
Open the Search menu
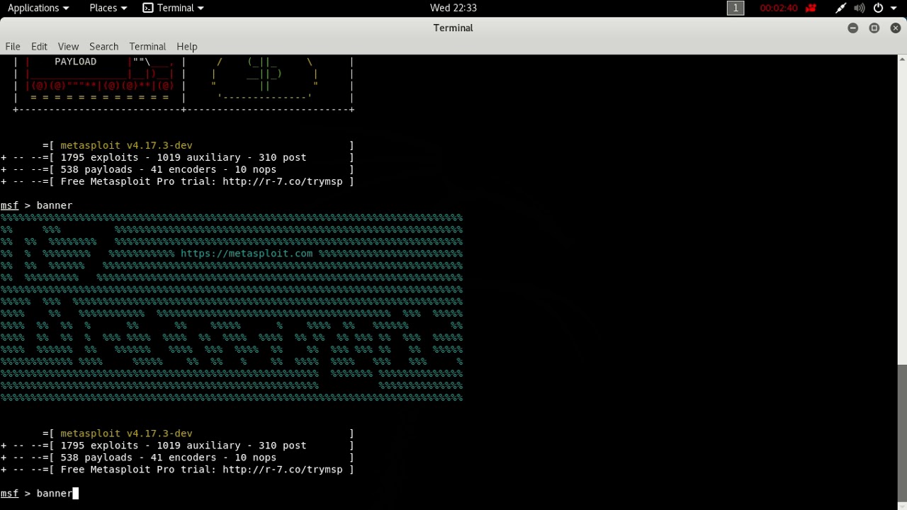coord(103,46)
